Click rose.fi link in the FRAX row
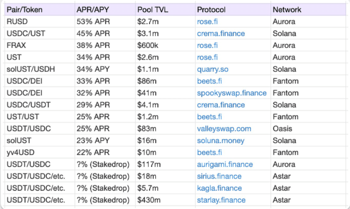This screenshot has width=350, height=209. pos(207,45)
